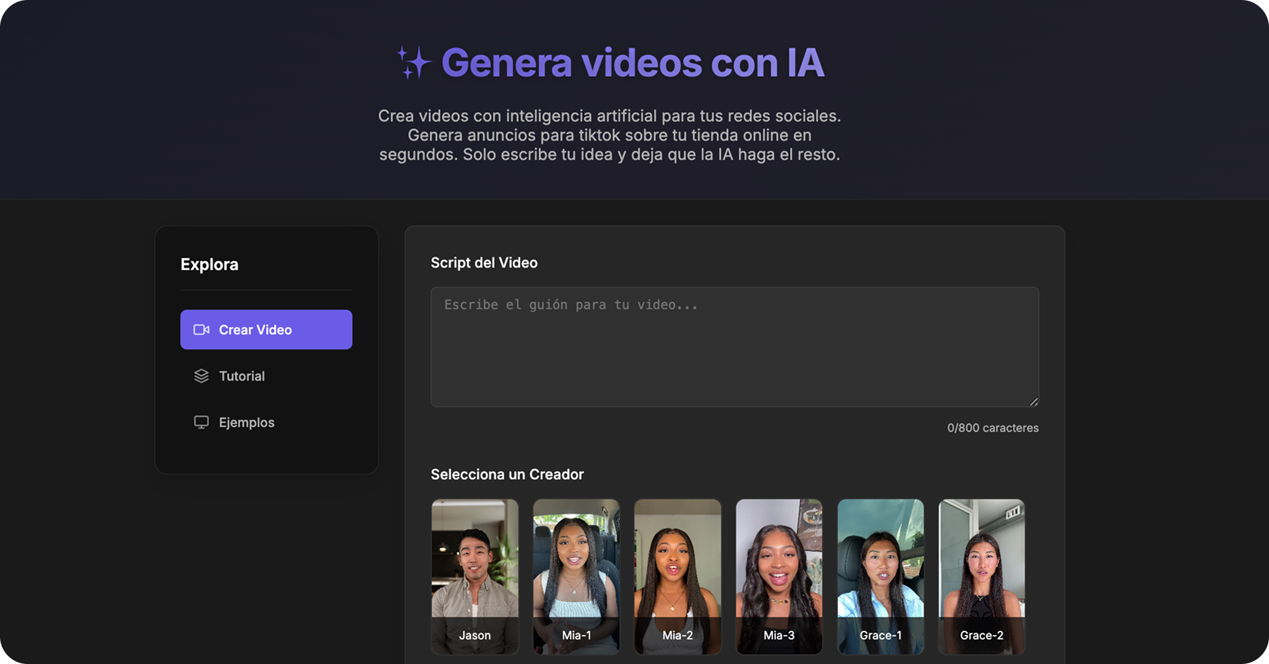Click the 0/800 caracteres counter

coord(992,428)
